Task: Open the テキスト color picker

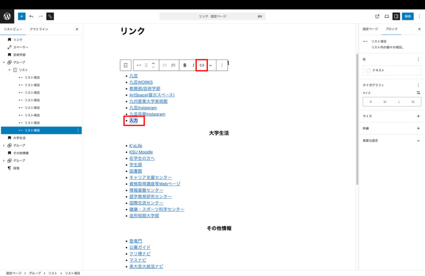Action: point(392,70)
